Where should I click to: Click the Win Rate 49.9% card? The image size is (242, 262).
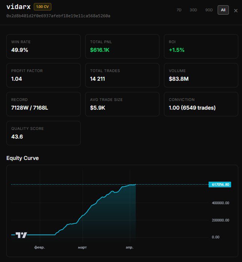coord(44,46)
